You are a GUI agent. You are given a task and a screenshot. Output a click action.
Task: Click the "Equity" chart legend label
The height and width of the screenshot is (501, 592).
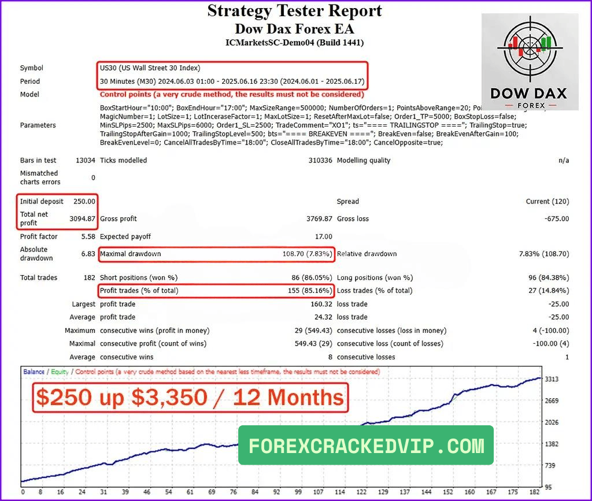pos(60,372)
